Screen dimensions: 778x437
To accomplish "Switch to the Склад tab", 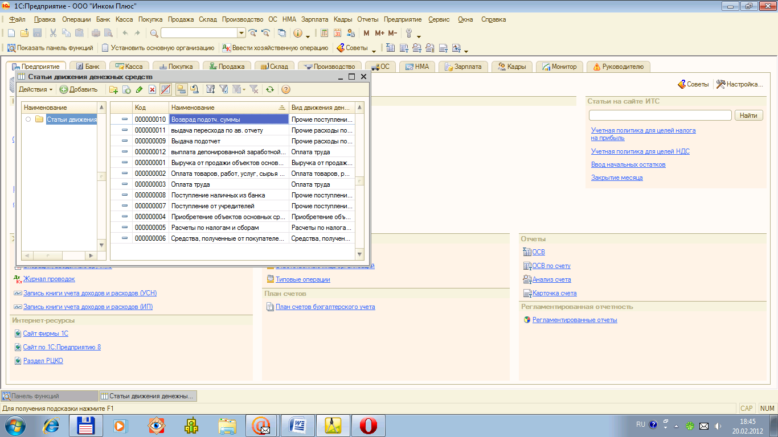I will pyautogui.click(x=275, y=67).
